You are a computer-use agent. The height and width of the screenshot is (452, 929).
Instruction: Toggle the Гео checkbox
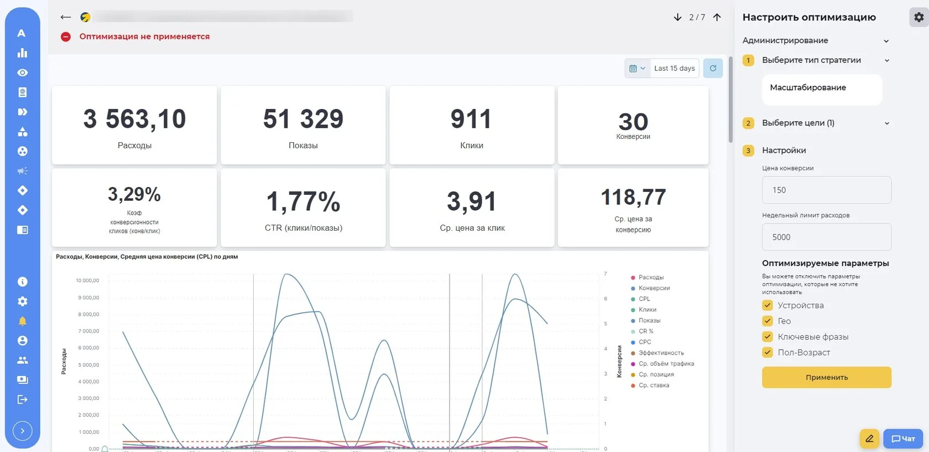[768, 321]
